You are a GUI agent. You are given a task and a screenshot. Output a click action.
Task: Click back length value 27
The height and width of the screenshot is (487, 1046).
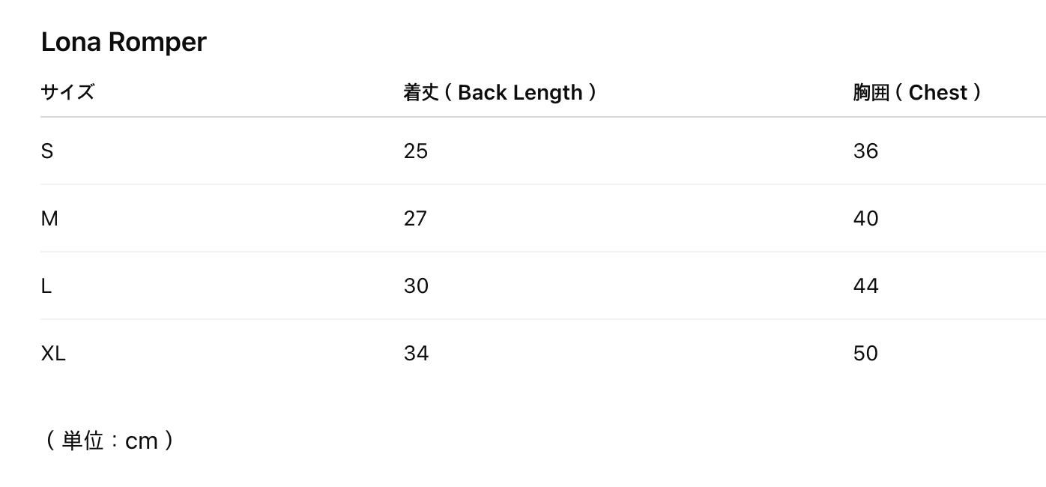[x=416, y=219]
